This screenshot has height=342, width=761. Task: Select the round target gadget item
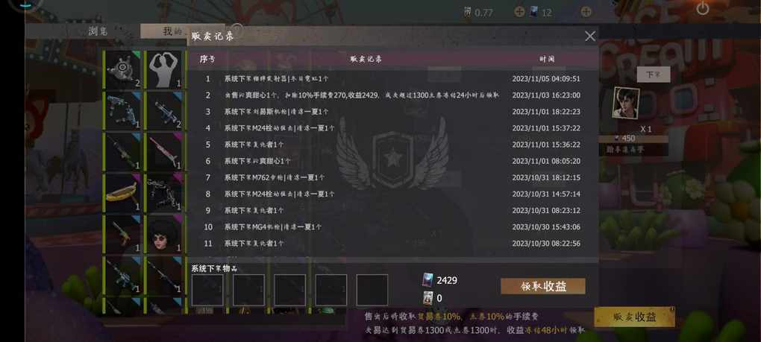[123, 70]
